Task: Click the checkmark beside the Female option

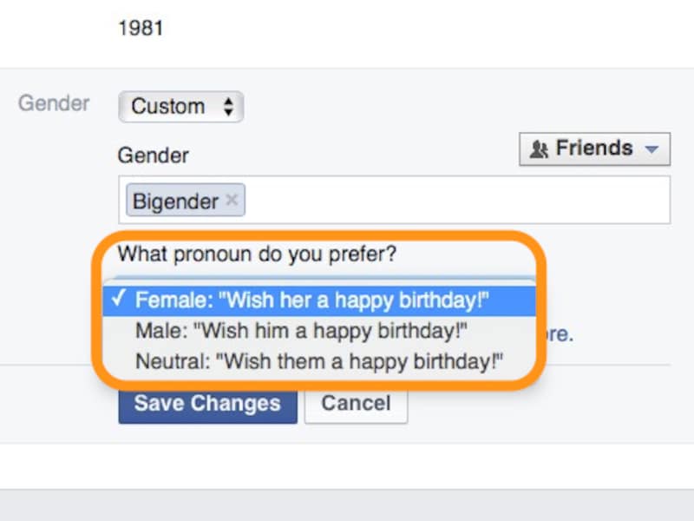Action: tap(120, 300)
